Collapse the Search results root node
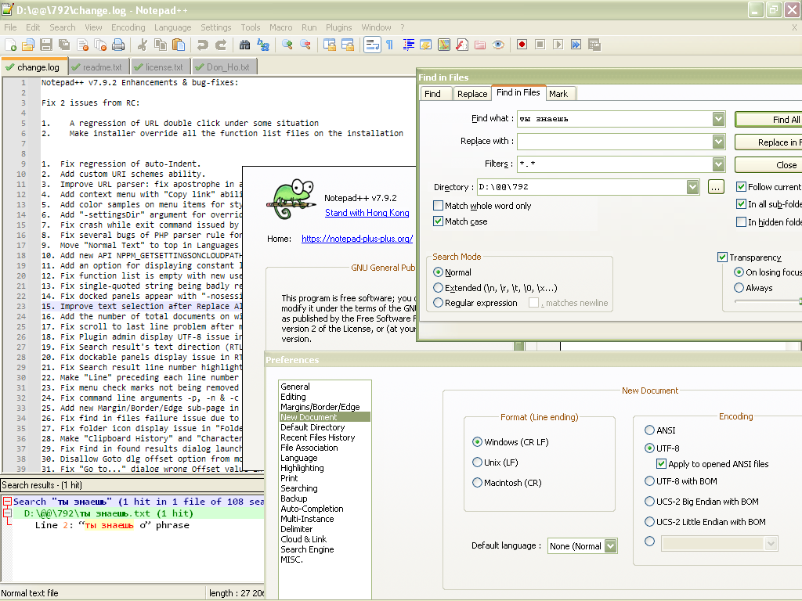This screenshot has height=601, width=802. pos(7,502)
